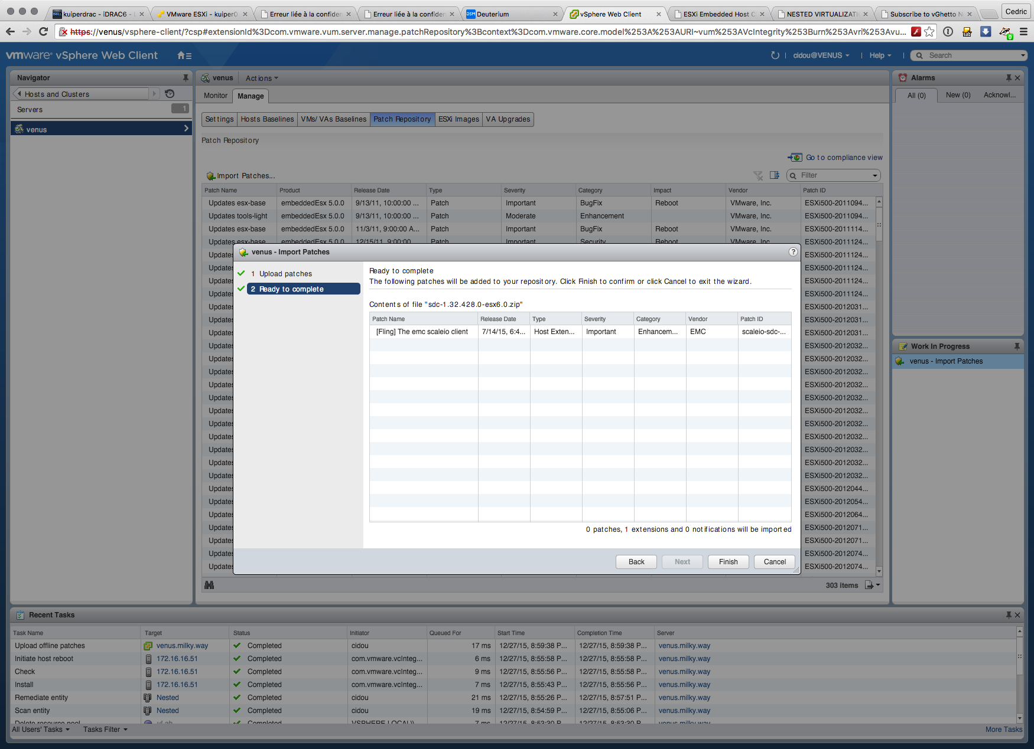Viewport: 1034px width, 749px height.
Task: Open the Tasks Filter dropdown
Action: [x=105, y=730]
